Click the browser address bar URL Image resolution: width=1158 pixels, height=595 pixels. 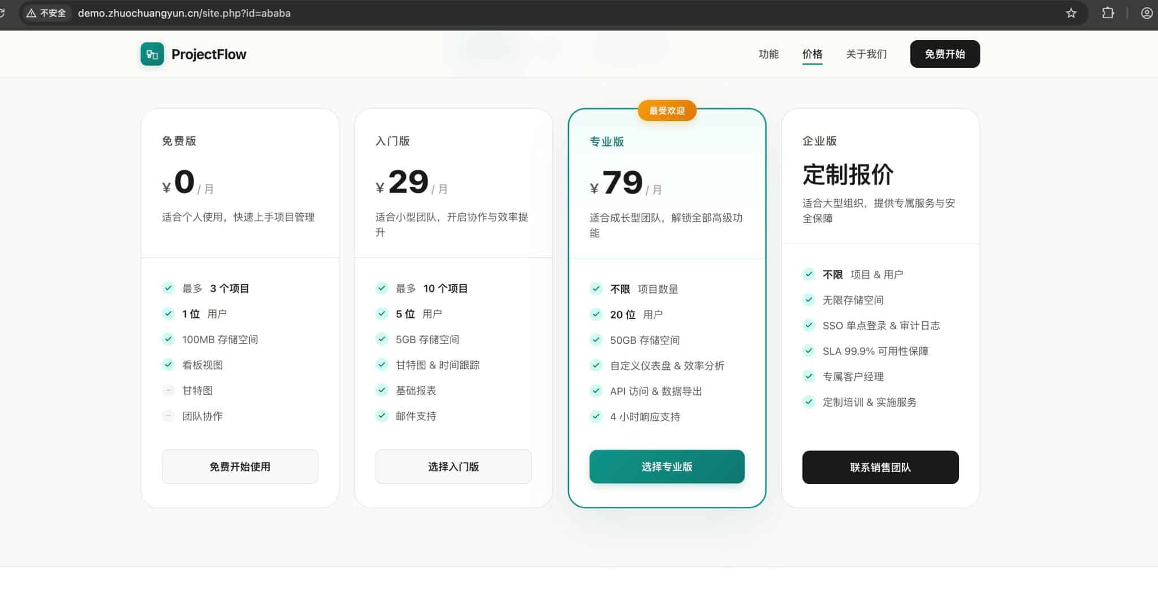click(184, 13)
